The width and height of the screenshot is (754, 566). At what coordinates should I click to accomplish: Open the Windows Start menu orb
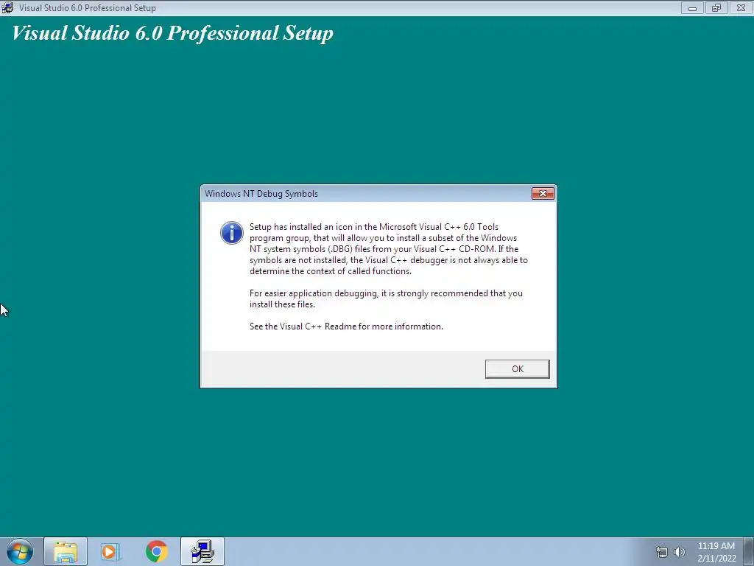19,551
